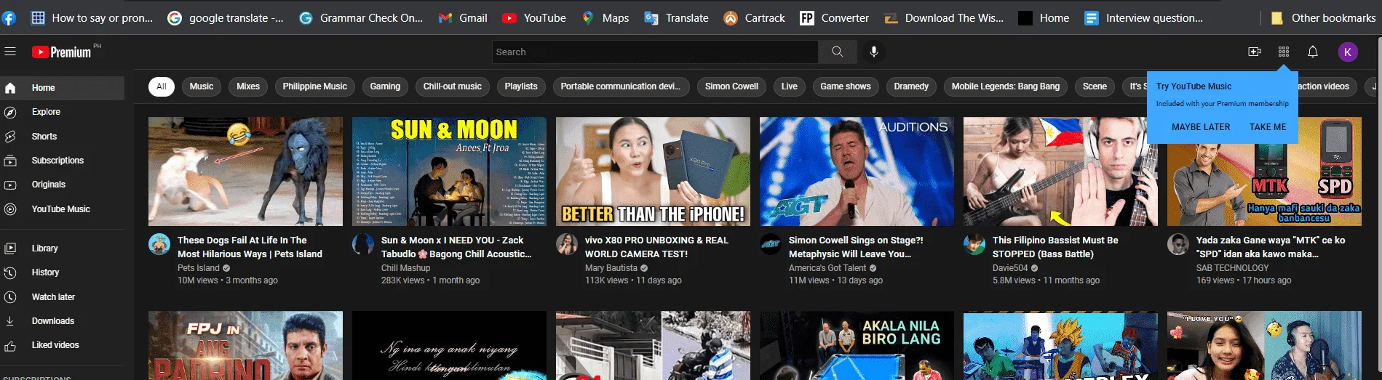Open the Cartrack bookmark

tap(754, 17)
